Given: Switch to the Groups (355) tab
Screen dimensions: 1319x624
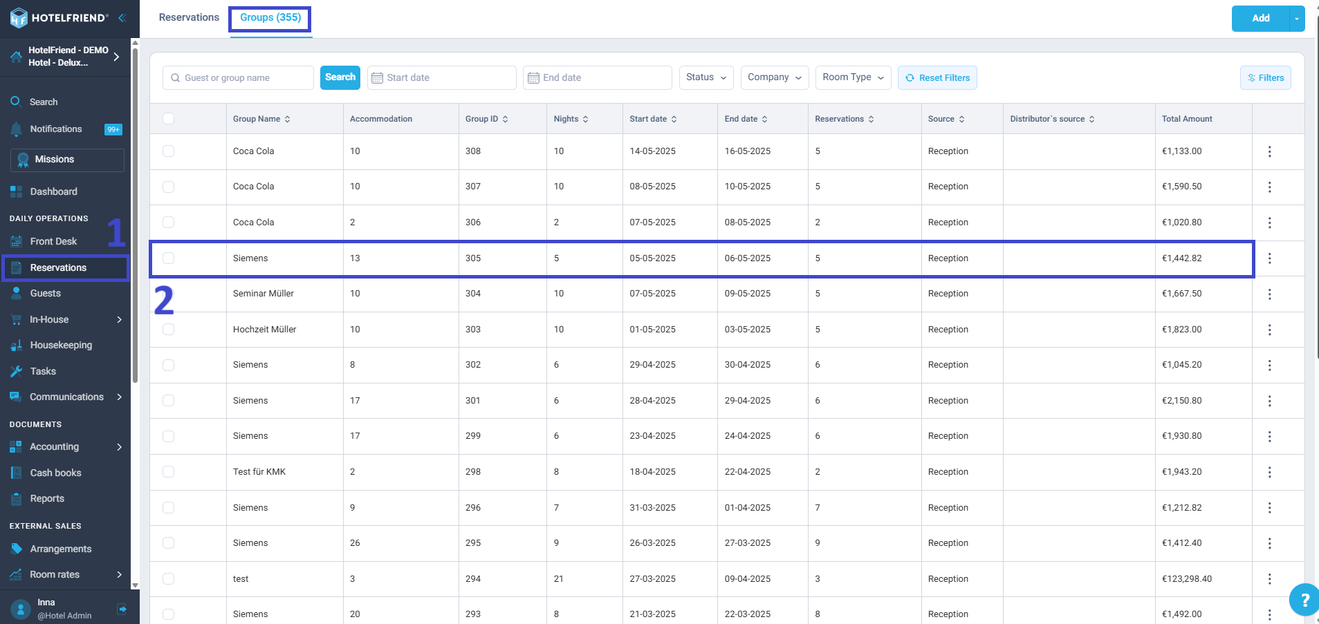Looking at the screenshot, I should pyautogui.click(x=270, y=17).
